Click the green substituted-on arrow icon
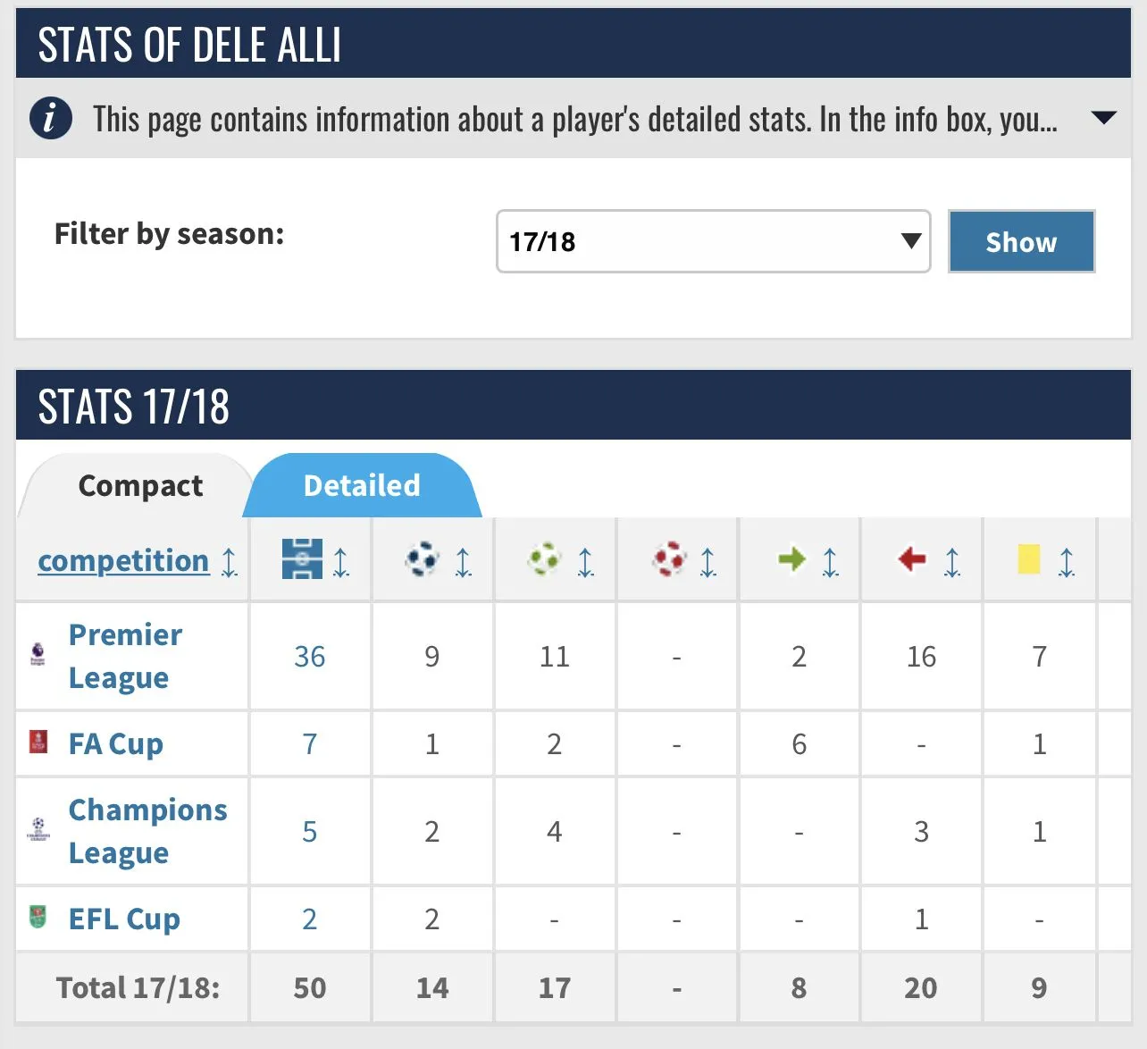Screen dimensions: 1147x1049 [x=791, y=560]
